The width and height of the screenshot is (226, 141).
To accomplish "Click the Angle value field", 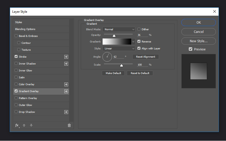I will 119,57.
